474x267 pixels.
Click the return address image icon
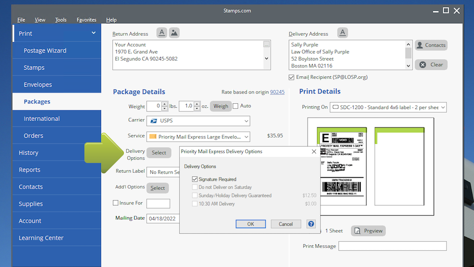coord(174,33)
